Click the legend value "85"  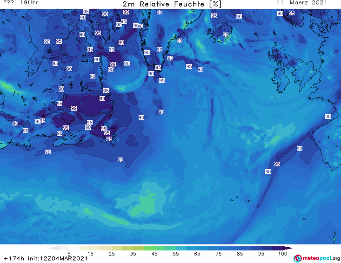click(240, 254)
